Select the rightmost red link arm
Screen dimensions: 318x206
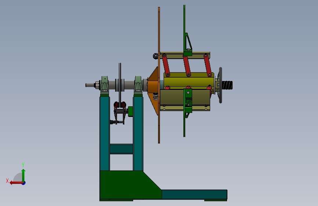tap(208, 65)
